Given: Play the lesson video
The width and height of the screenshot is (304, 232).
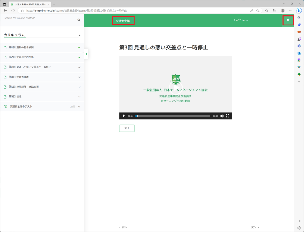Looking at the screenshot, I should coord(124,116).
